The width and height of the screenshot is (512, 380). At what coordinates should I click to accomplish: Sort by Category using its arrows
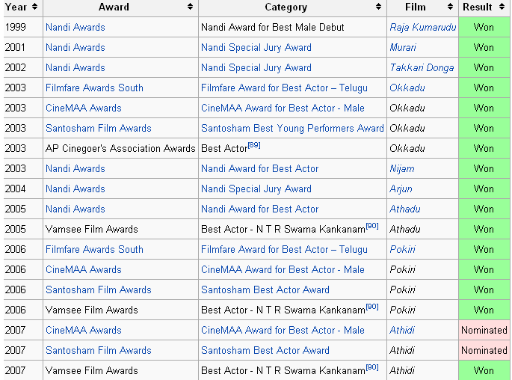click(x=379, y=7)
